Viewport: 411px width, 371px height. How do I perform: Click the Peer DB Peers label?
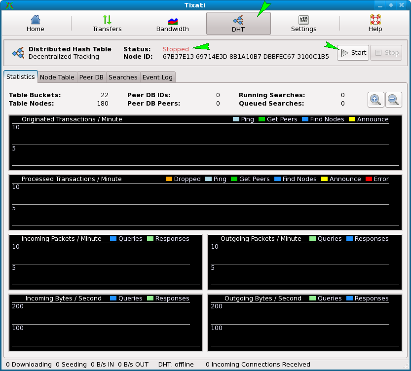pyautogui.click(x=153, y=104)
